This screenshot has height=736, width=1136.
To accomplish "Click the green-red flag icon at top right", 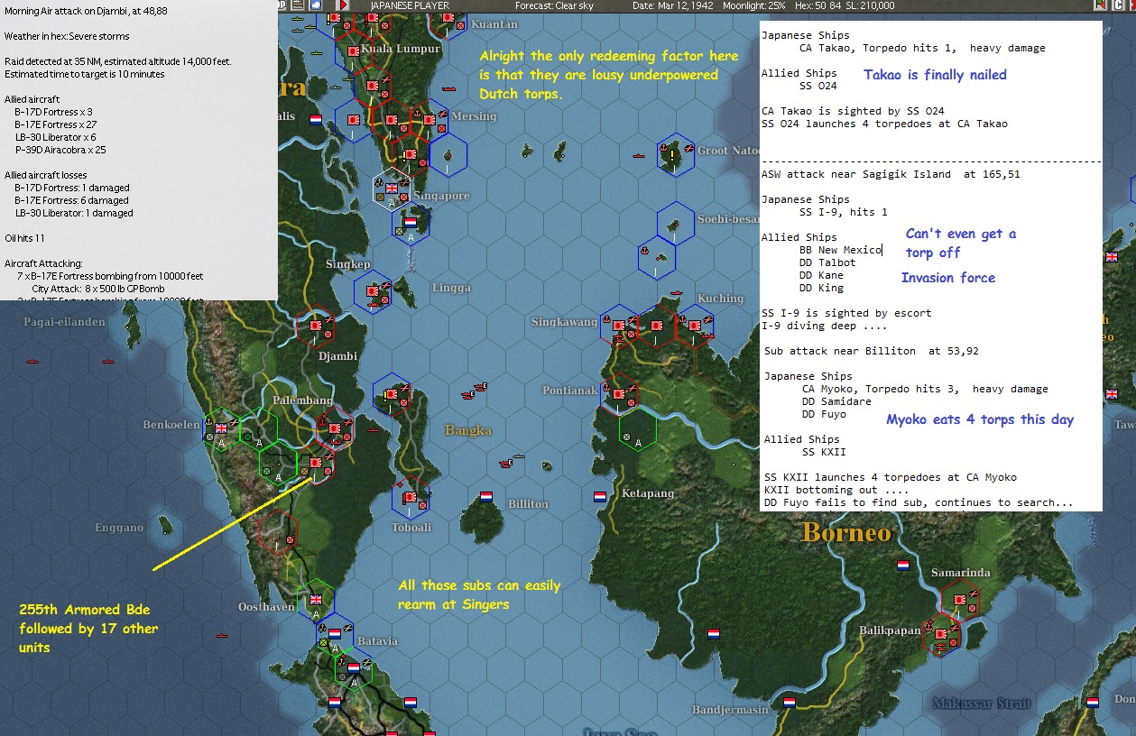I will click(1101, 5).
